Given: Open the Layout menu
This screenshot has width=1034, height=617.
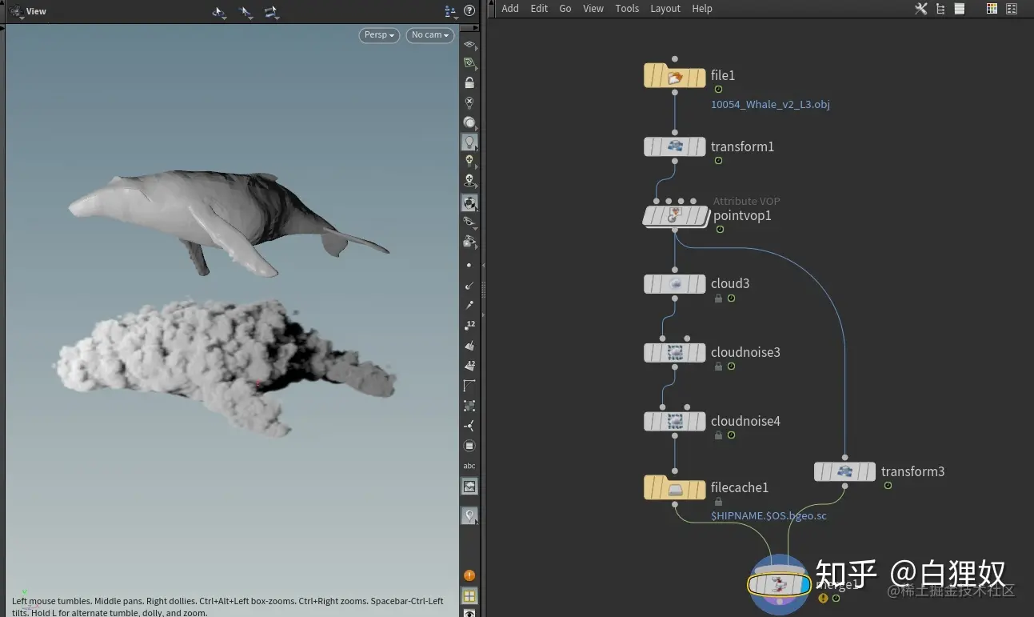Looking at the screenshot, I should tap(665, 9).
